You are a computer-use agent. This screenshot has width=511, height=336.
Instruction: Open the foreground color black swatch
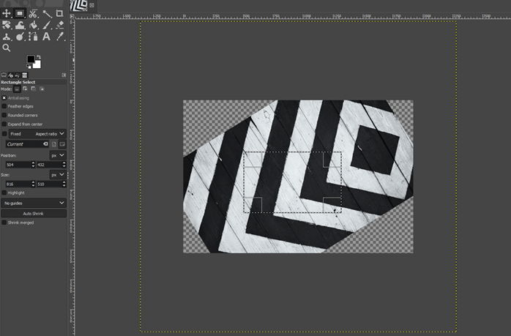point(31,59)
